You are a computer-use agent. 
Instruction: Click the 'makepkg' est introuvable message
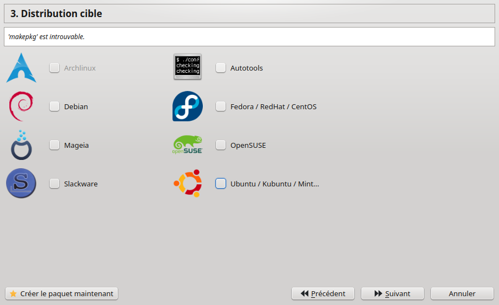[46, 37]
